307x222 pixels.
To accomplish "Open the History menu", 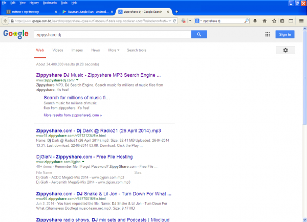I will point(34,3).
